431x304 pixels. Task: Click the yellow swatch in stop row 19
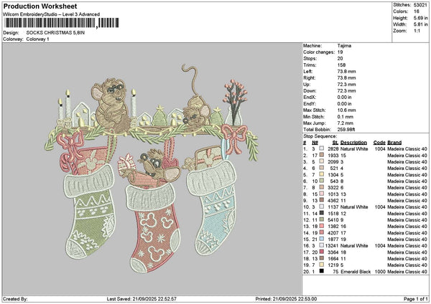tap(321, 265)
